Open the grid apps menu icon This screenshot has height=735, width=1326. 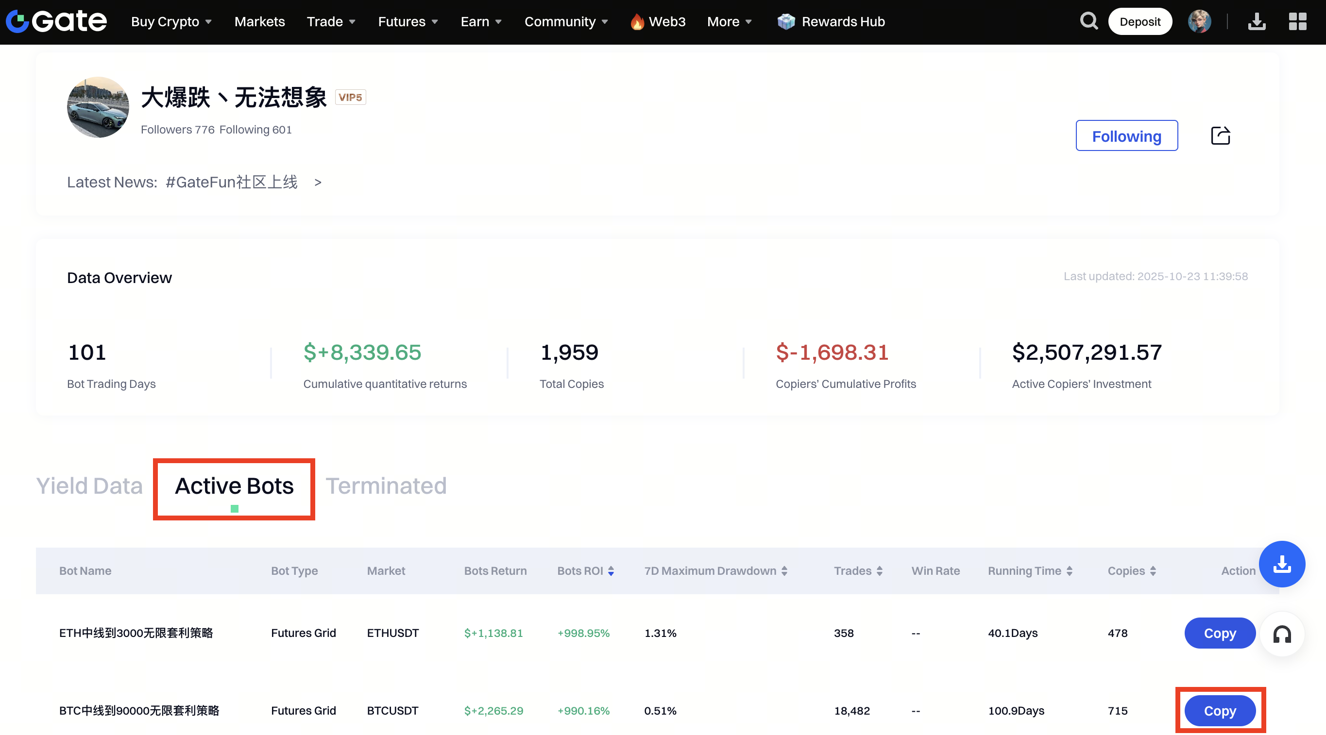pyautogui.click(x=1297, y=21)
